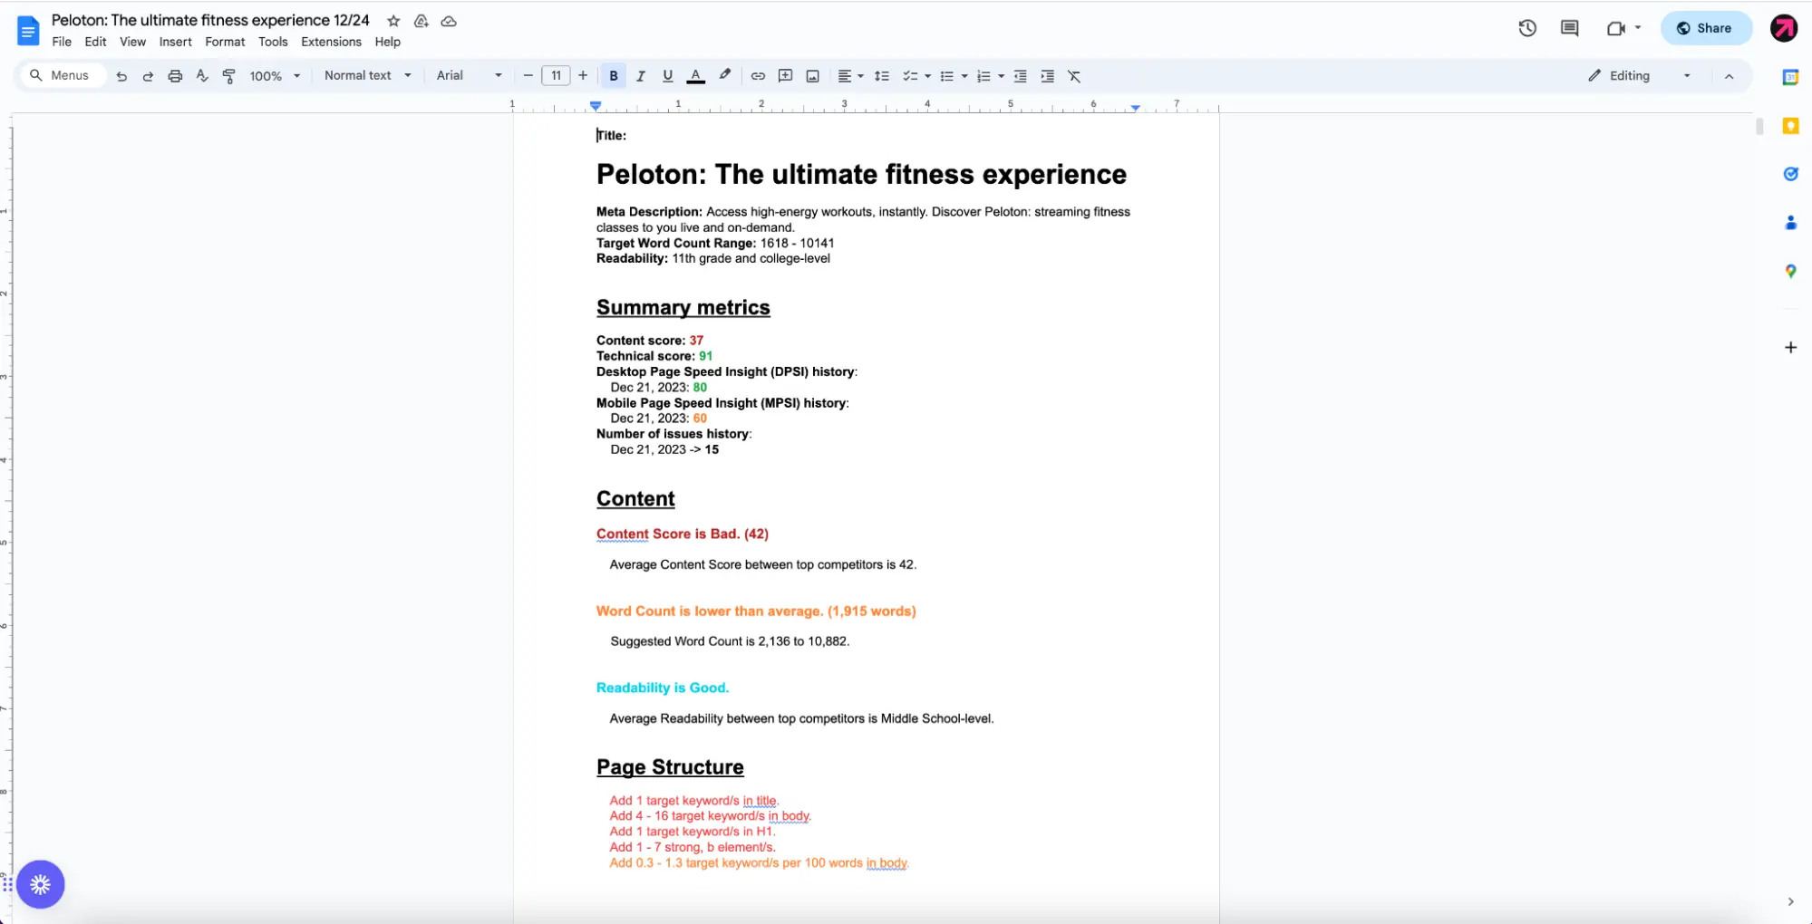Select the right indent ruler marker

point(1135,107)
